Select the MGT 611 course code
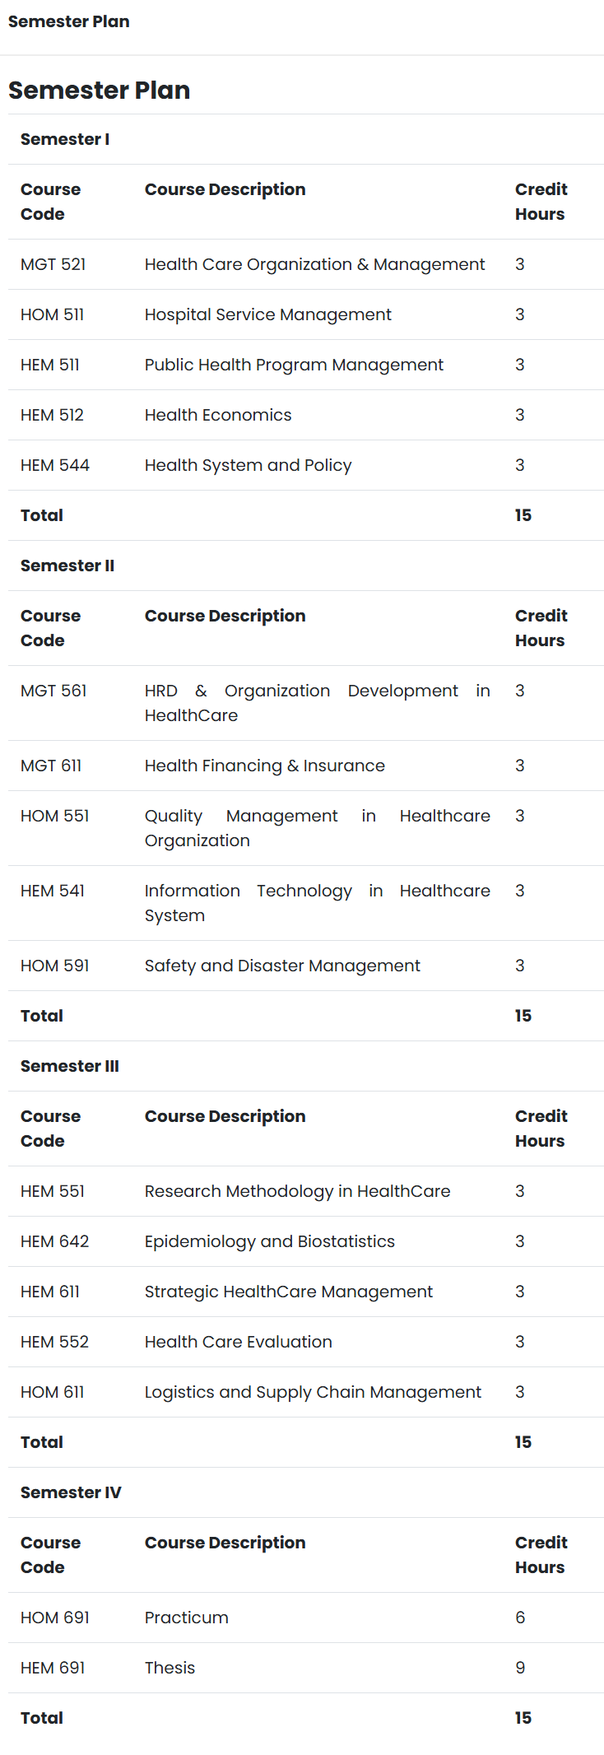 pos(51,766)
